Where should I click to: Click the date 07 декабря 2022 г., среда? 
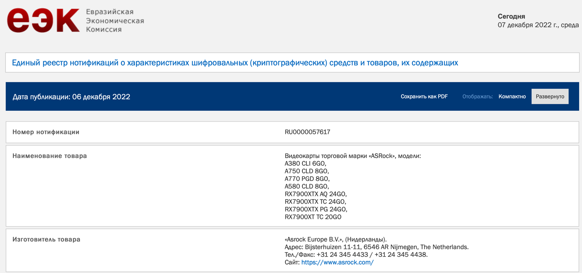tap(538, 25)
